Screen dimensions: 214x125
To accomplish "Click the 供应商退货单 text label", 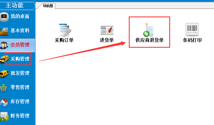I will [x=149, y=40].
